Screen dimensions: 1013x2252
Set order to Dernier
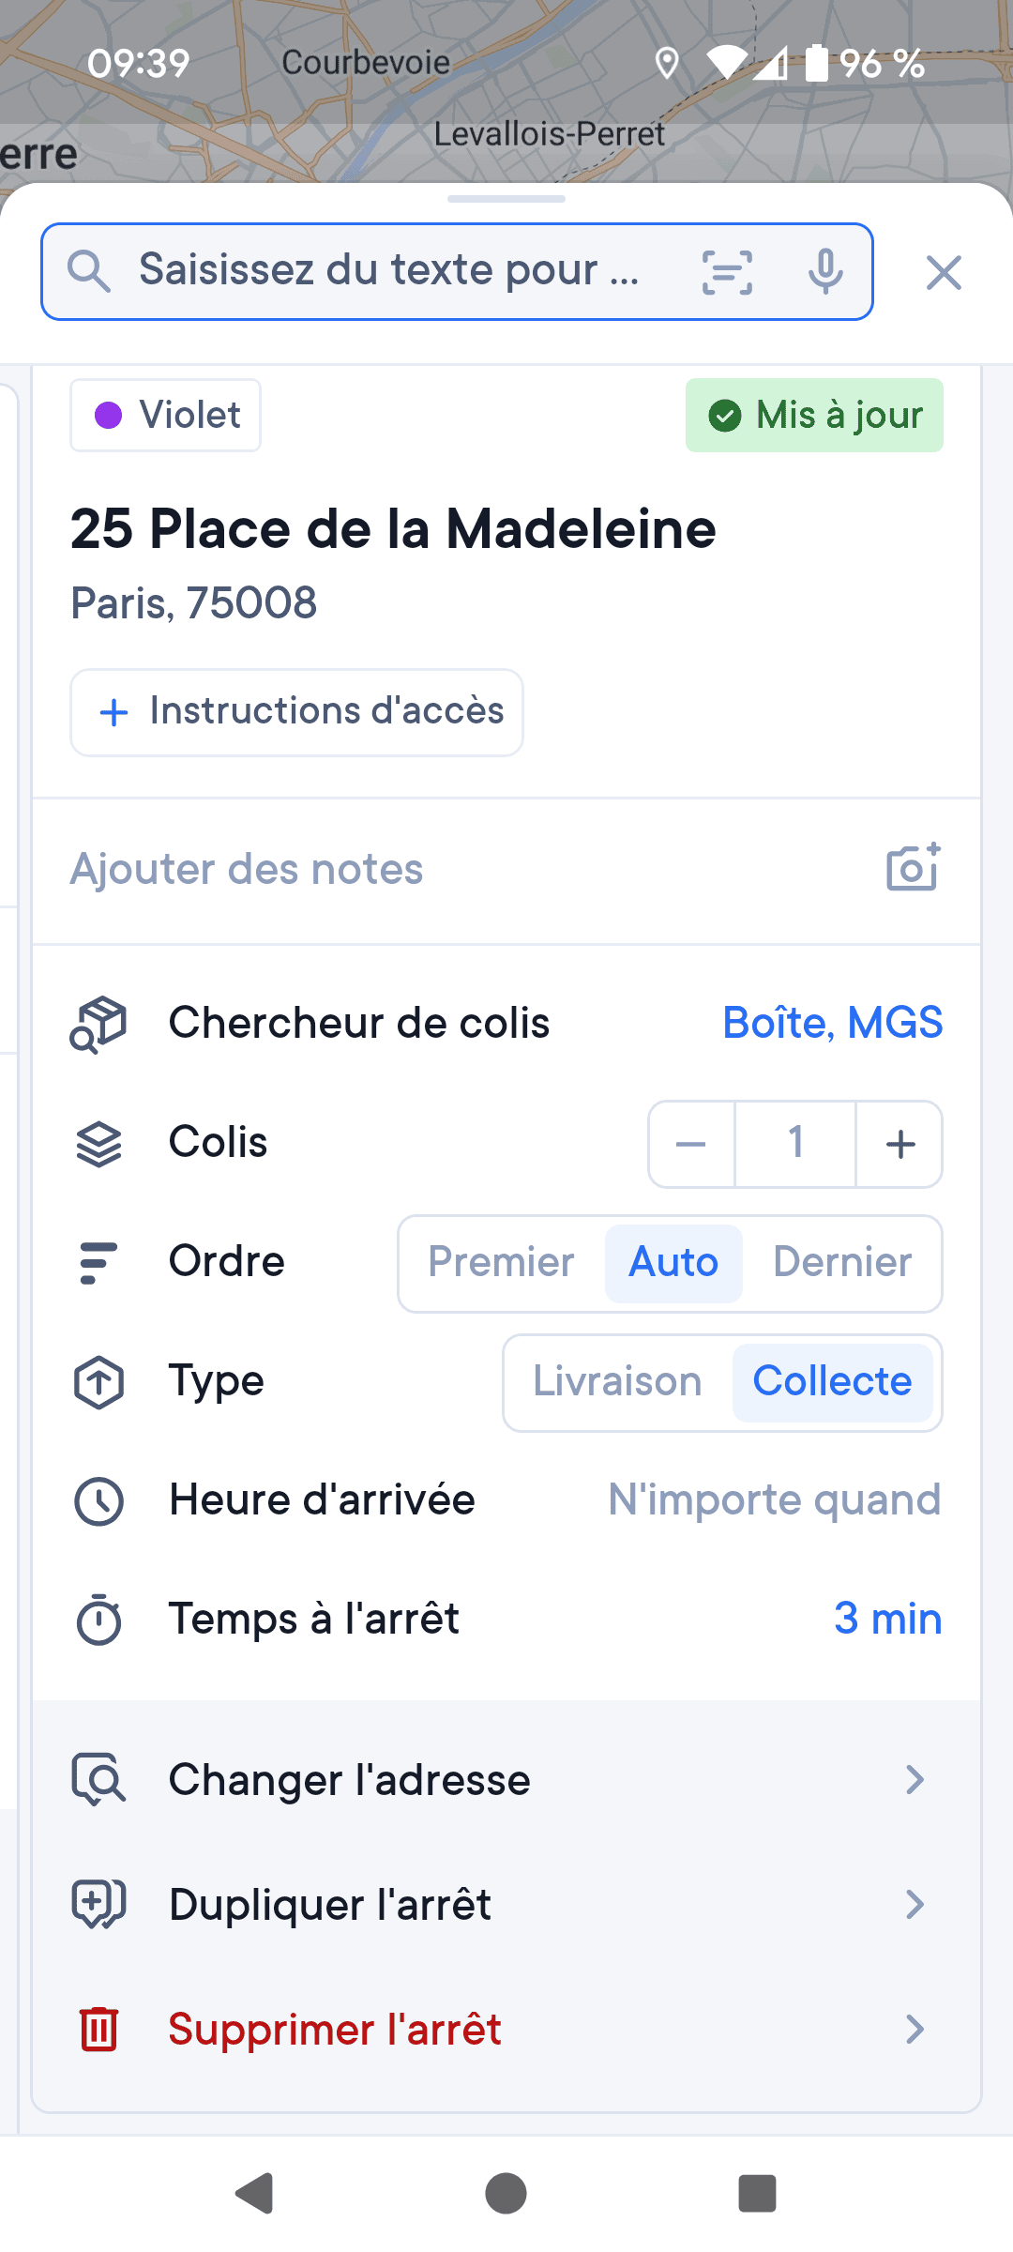coord(841,1262)
